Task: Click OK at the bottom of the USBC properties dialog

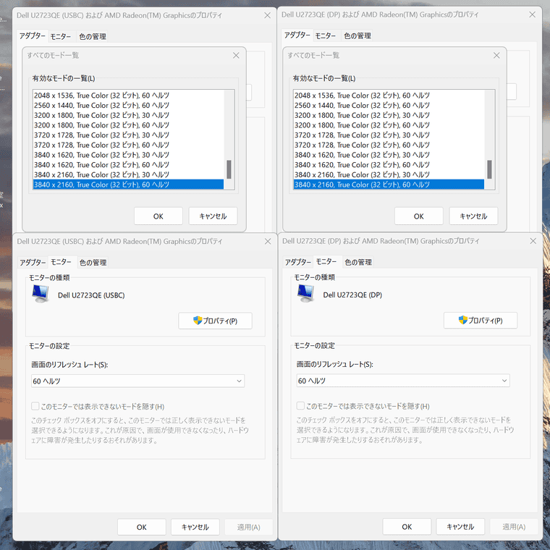Action: click(142, 527)
